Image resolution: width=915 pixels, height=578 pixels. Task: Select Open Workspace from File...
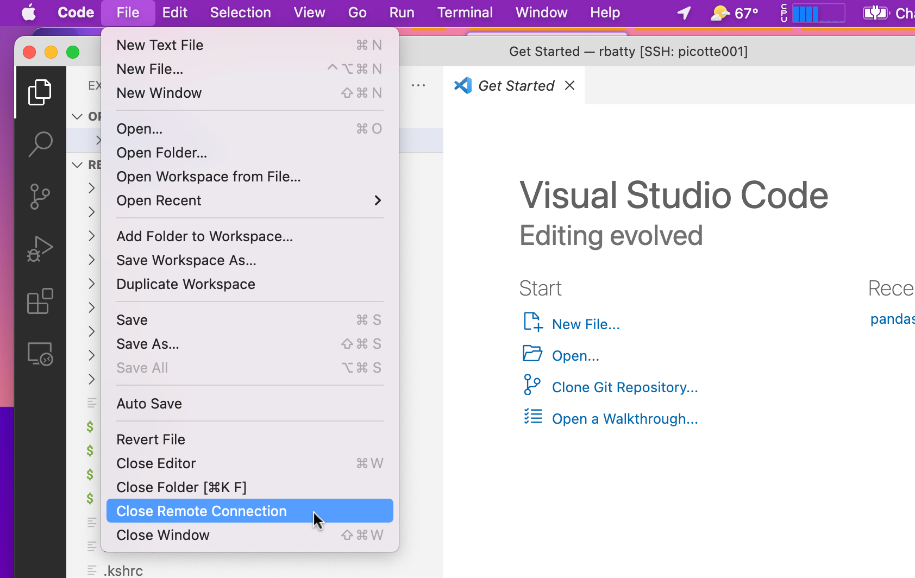tap(250, 177)
